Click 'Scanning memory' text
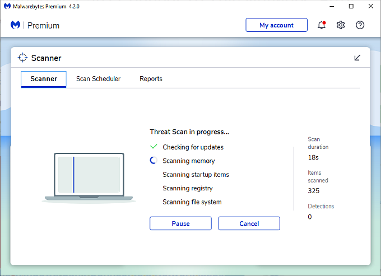The height and width of the screenshot is (276, 381). [x=189, y=161]
